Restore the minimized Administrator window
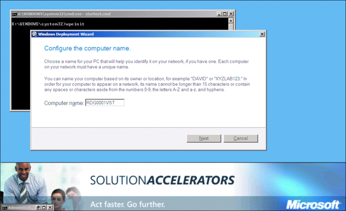Image resolution: width=346 pixels, height=211 pixels. [38, 207]
